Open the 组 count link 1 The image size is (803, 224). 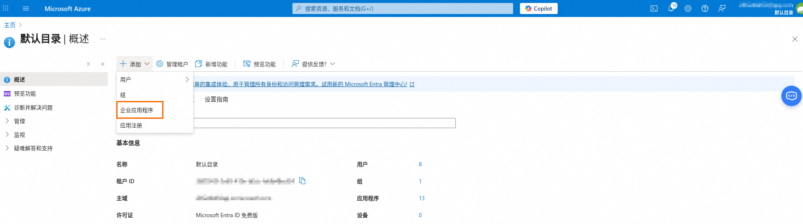pyautogui.click(x=420, y=181)
